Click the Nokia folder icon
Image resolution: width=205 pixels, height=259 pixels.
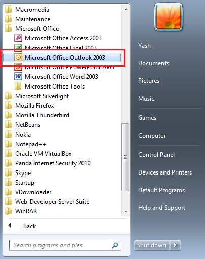click(x=9, y=135)
